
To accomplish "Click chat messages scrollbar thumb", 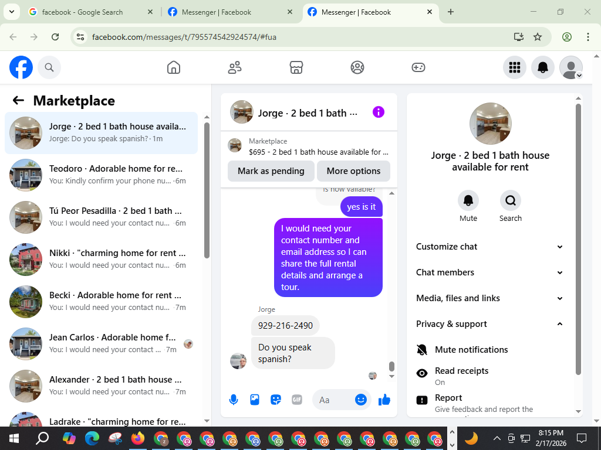I will click(x=391, y=366).
